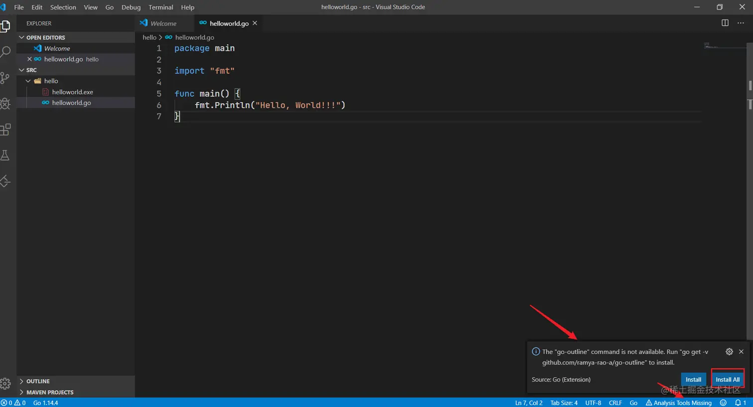753x407 pixels.
Task: Click line number 3 in gutter
Action: [159, 71]
